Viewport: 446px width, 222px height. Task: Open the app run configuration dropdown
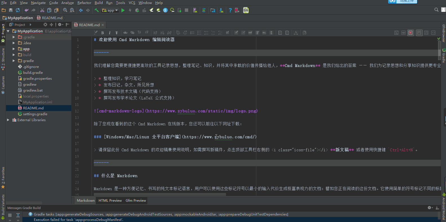[x=110, y=10]
